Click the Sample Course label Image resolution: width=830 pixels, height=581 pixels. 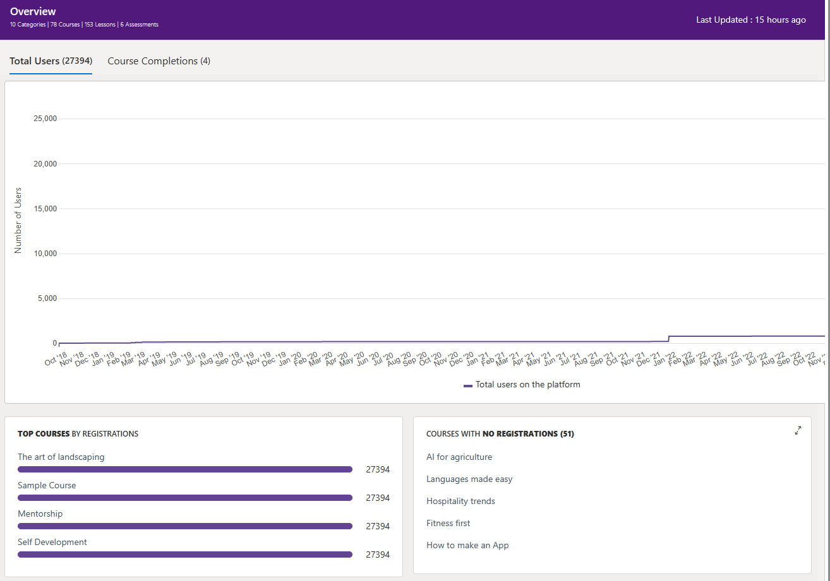coord(47,485)
